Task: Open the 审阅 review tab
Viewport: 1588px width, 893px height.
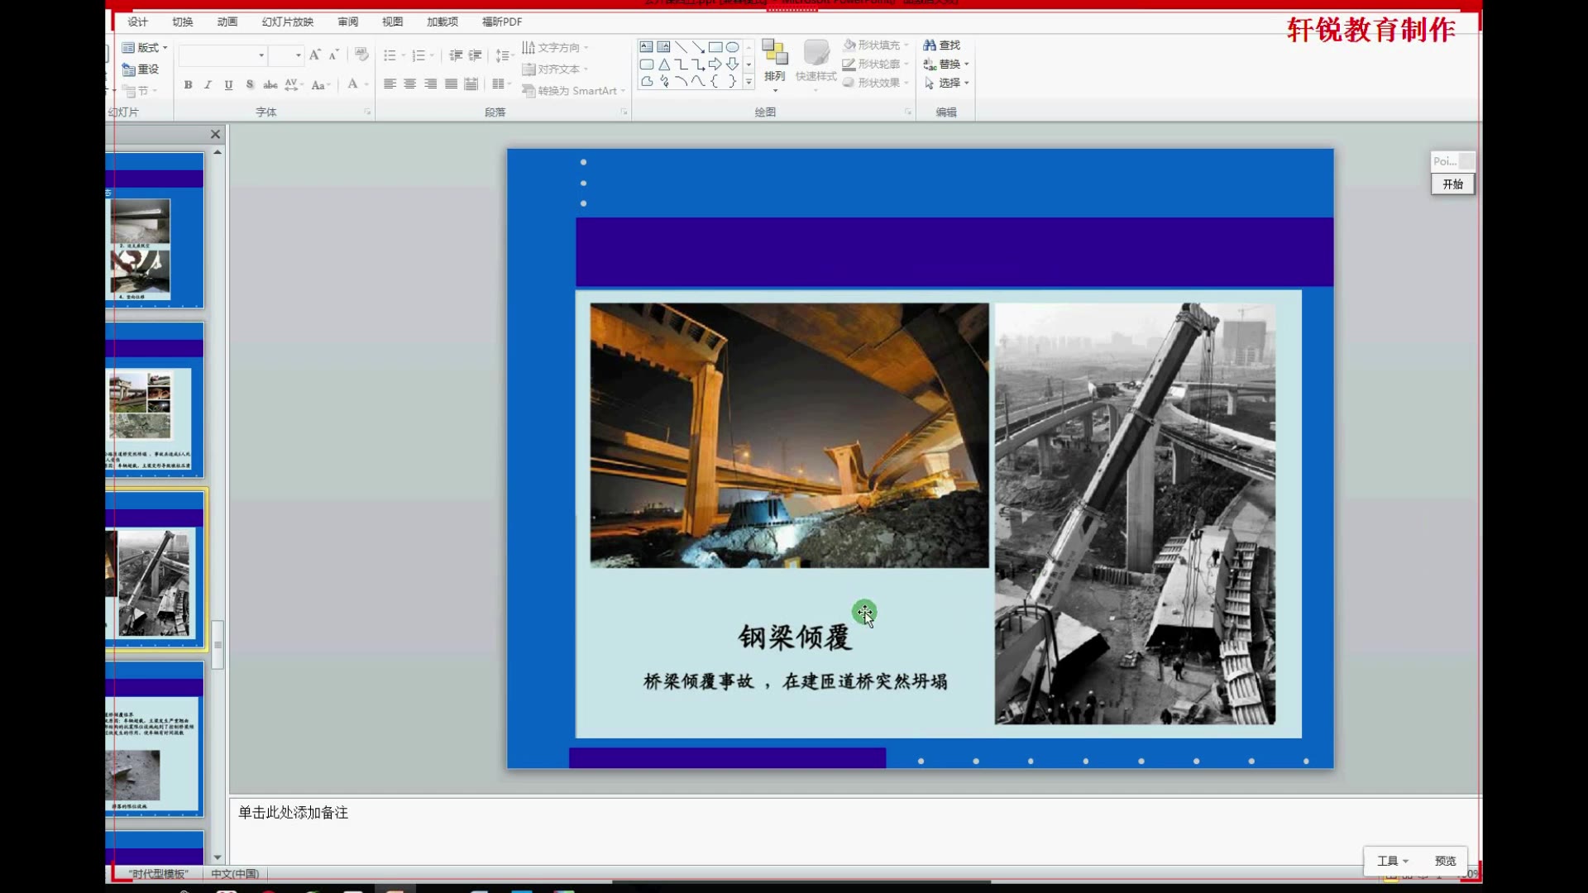Action: (348, 21)
